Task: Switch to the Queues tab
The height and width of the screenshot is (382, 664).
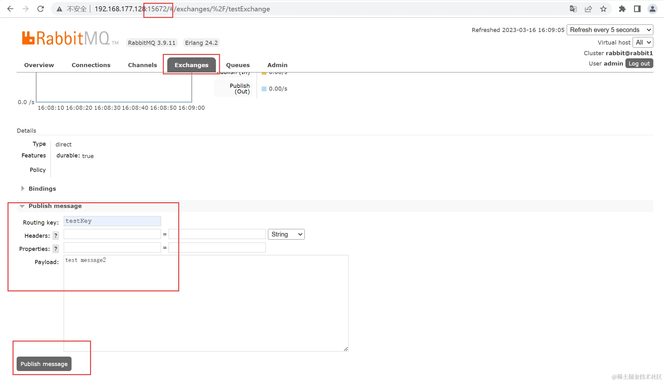Action: (x=238, y=65)
